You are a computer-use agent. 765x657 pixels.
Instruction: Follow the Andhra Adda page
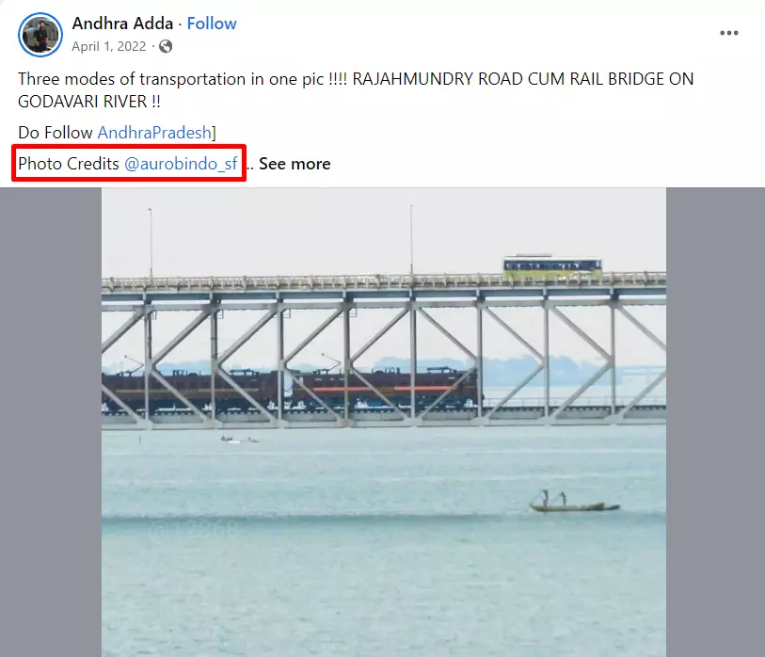212,24
